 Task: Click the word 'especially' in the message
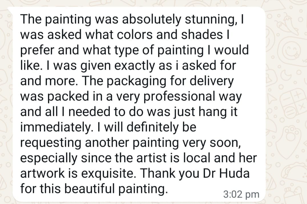pos(49,158)
